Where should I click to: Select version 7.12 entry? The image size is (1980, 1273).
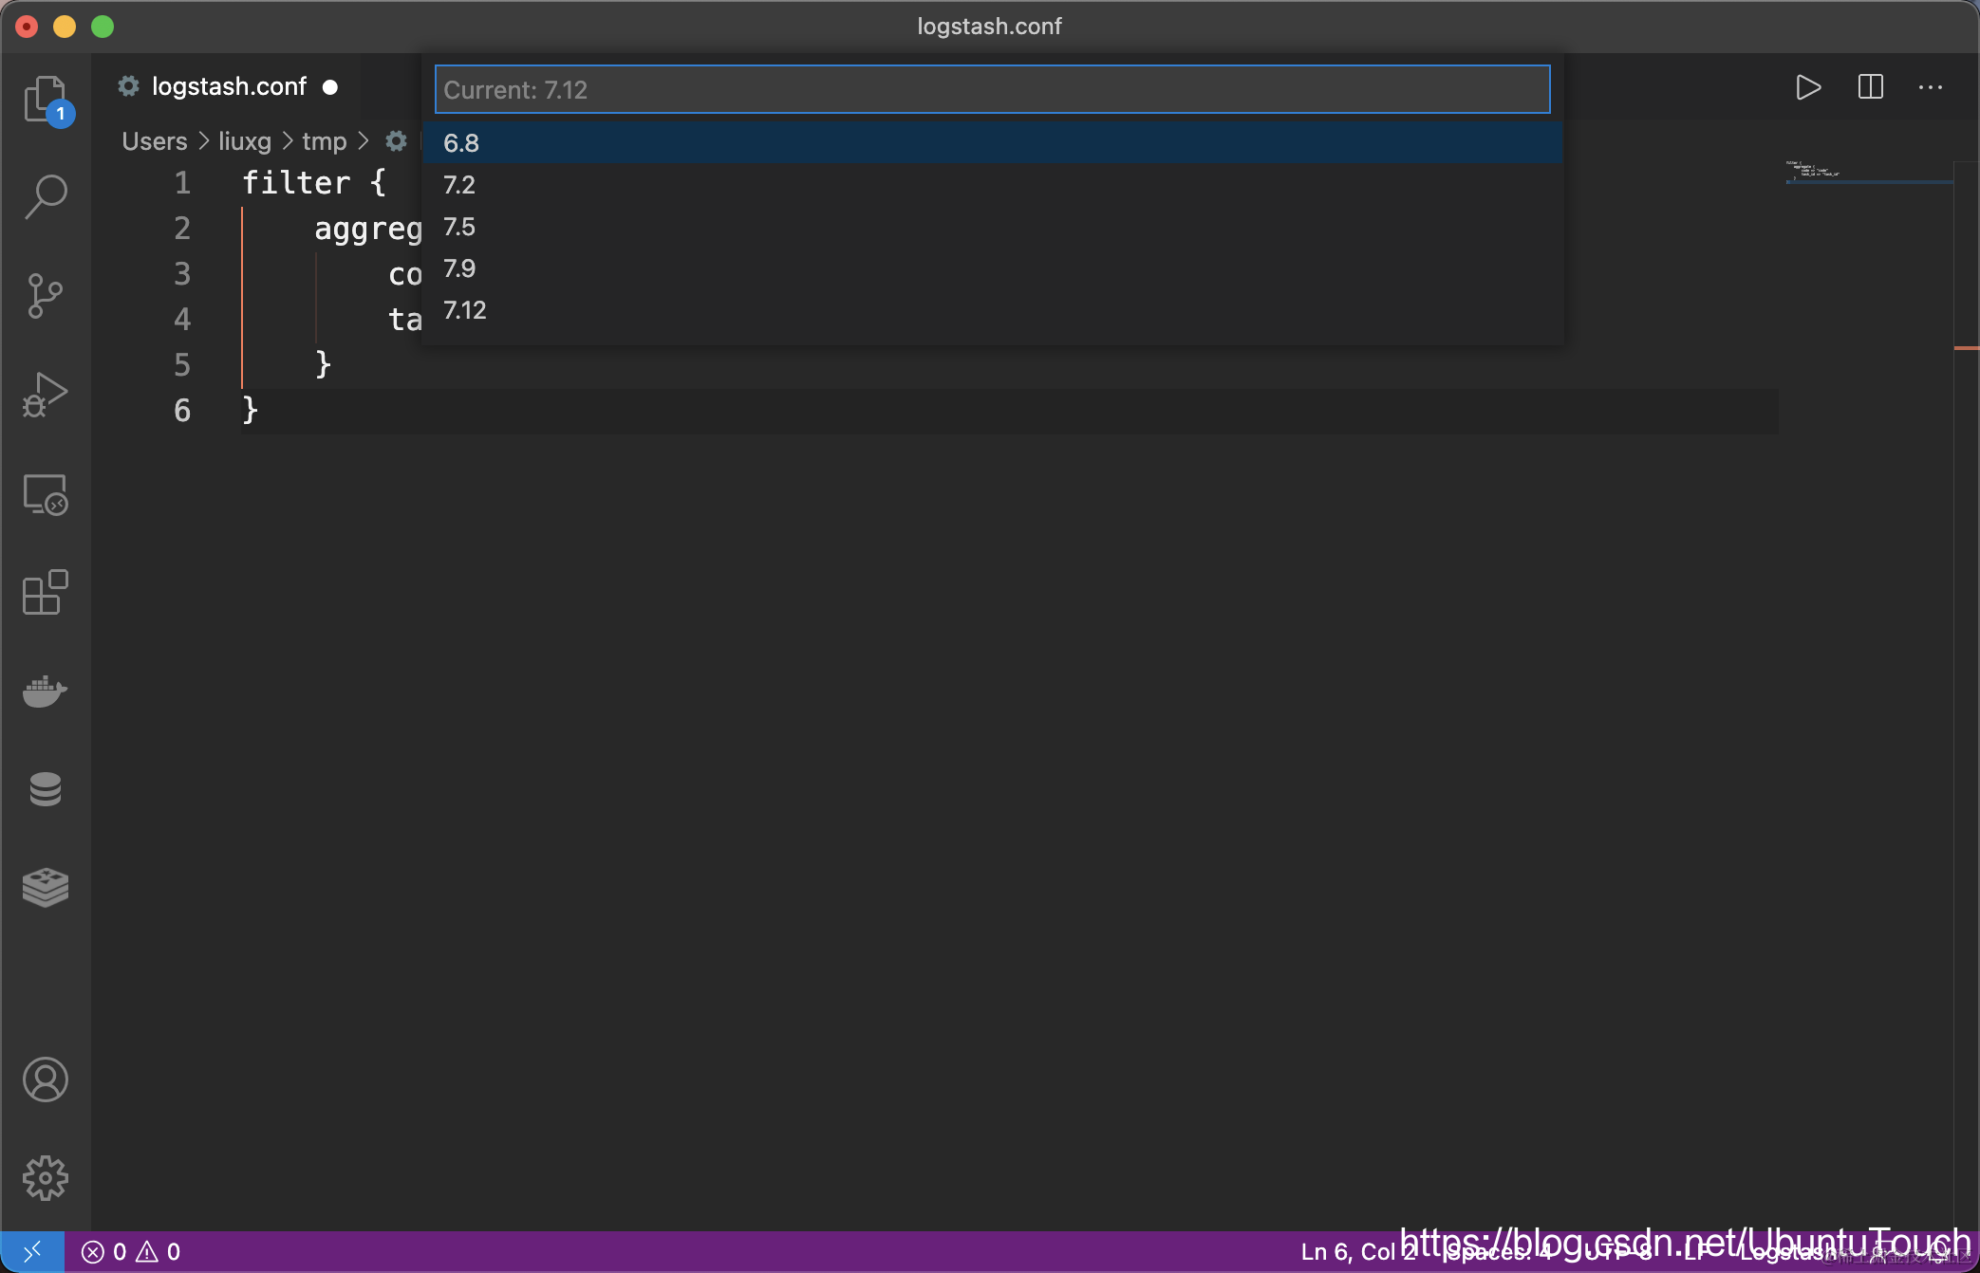465,310
